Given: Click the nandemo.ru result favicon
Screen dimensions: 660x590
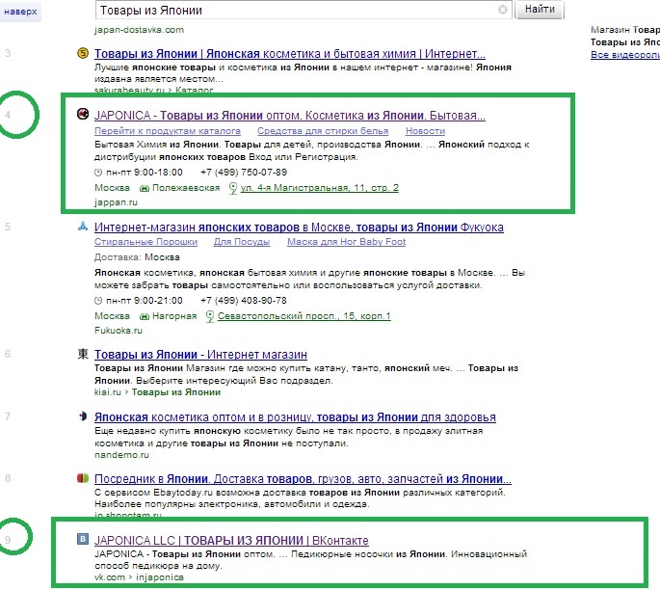Looking at the screenshot, I should pos(83,416).
